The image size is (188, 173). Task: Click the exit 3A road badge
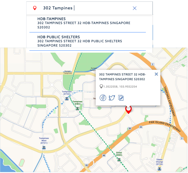click(141, 127)
